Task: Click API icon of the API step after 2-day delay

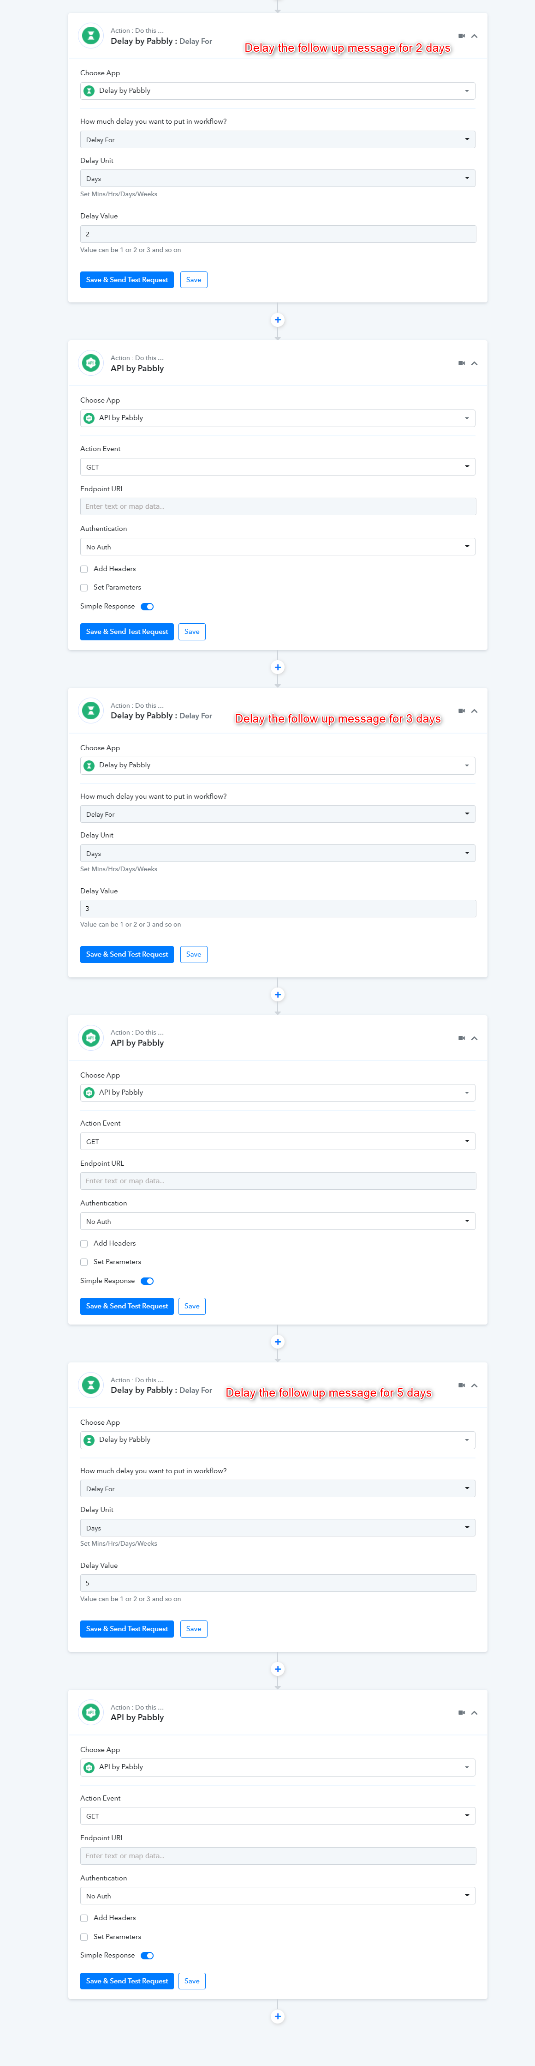Action: 91,363
